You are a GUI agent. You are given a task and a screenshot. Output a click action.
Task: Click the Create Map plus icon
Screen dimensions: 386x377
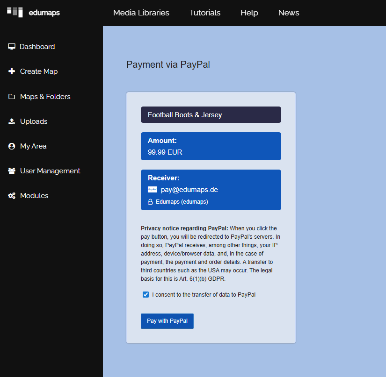coord(12,71)
